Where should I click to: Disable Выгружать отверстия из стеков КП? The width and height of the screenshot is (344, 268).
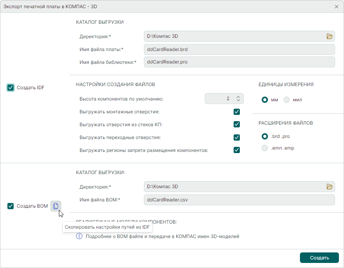[236, 124]
